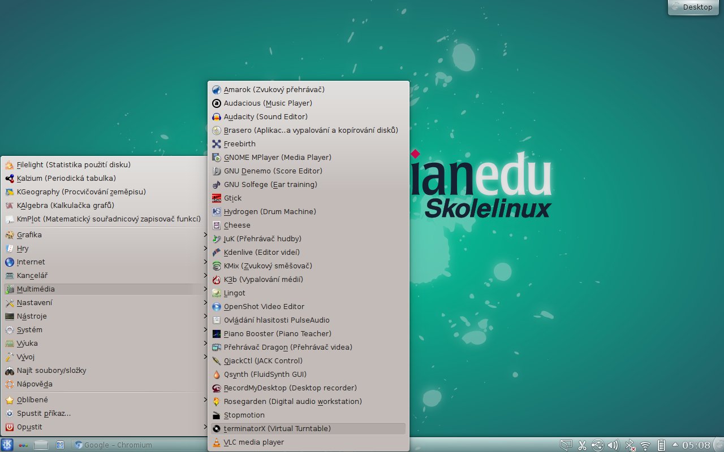Click the volume speaker icon in system tray
Image resolution: width=724 pixels, height=452 pixels.
(x=613, y=445)
